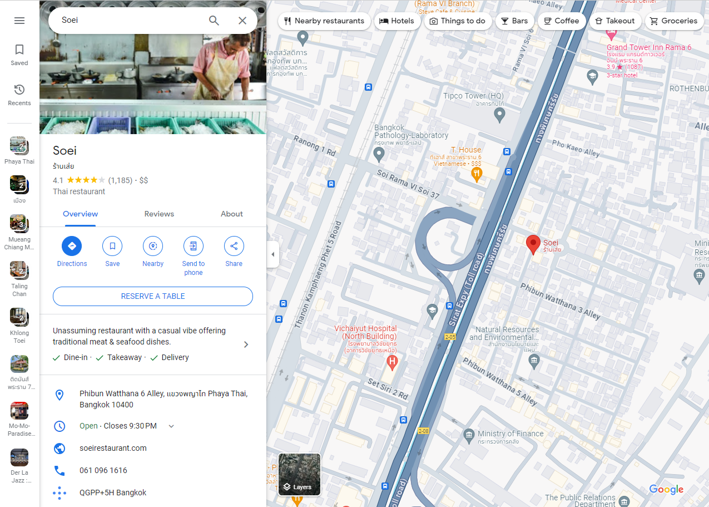Open Recents from the sidebar
This screenshot has width=709, height=507.
[x=19, y=93]
